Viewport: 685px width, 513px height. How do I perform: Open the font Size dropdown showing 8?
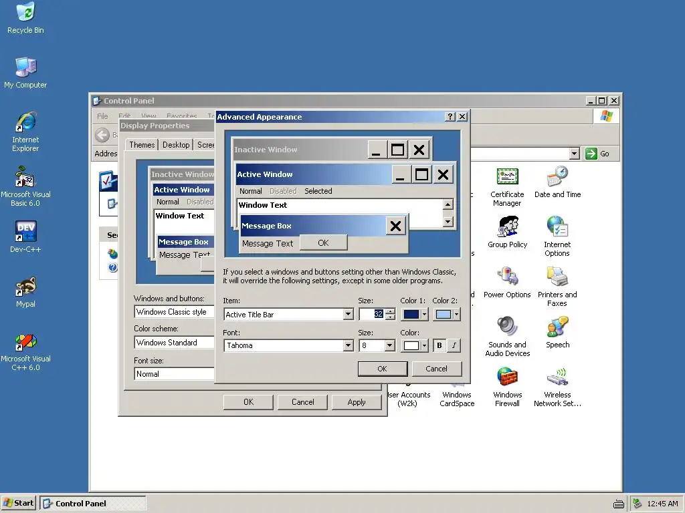[x=390, y=345]
